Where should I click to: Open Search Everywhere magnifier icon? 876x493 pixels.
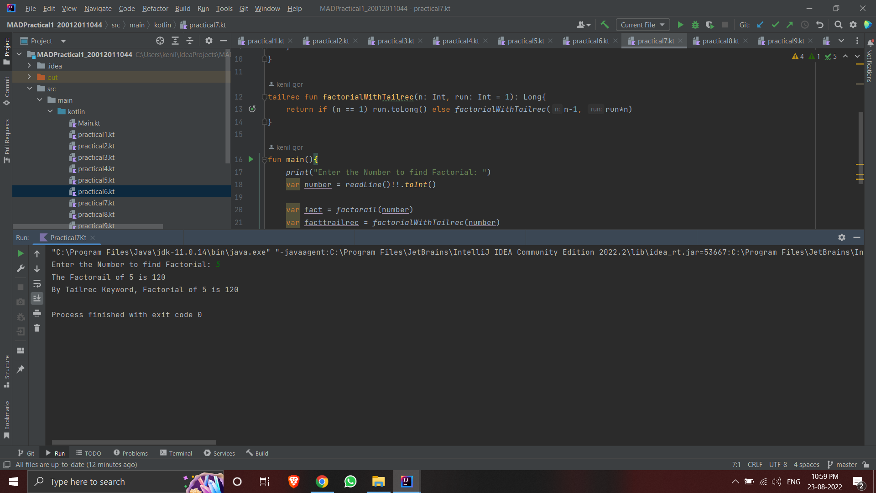[x=839, y=25]
